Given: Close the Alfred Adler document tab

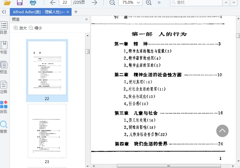Looking at the screenshot, I should 68,12.
